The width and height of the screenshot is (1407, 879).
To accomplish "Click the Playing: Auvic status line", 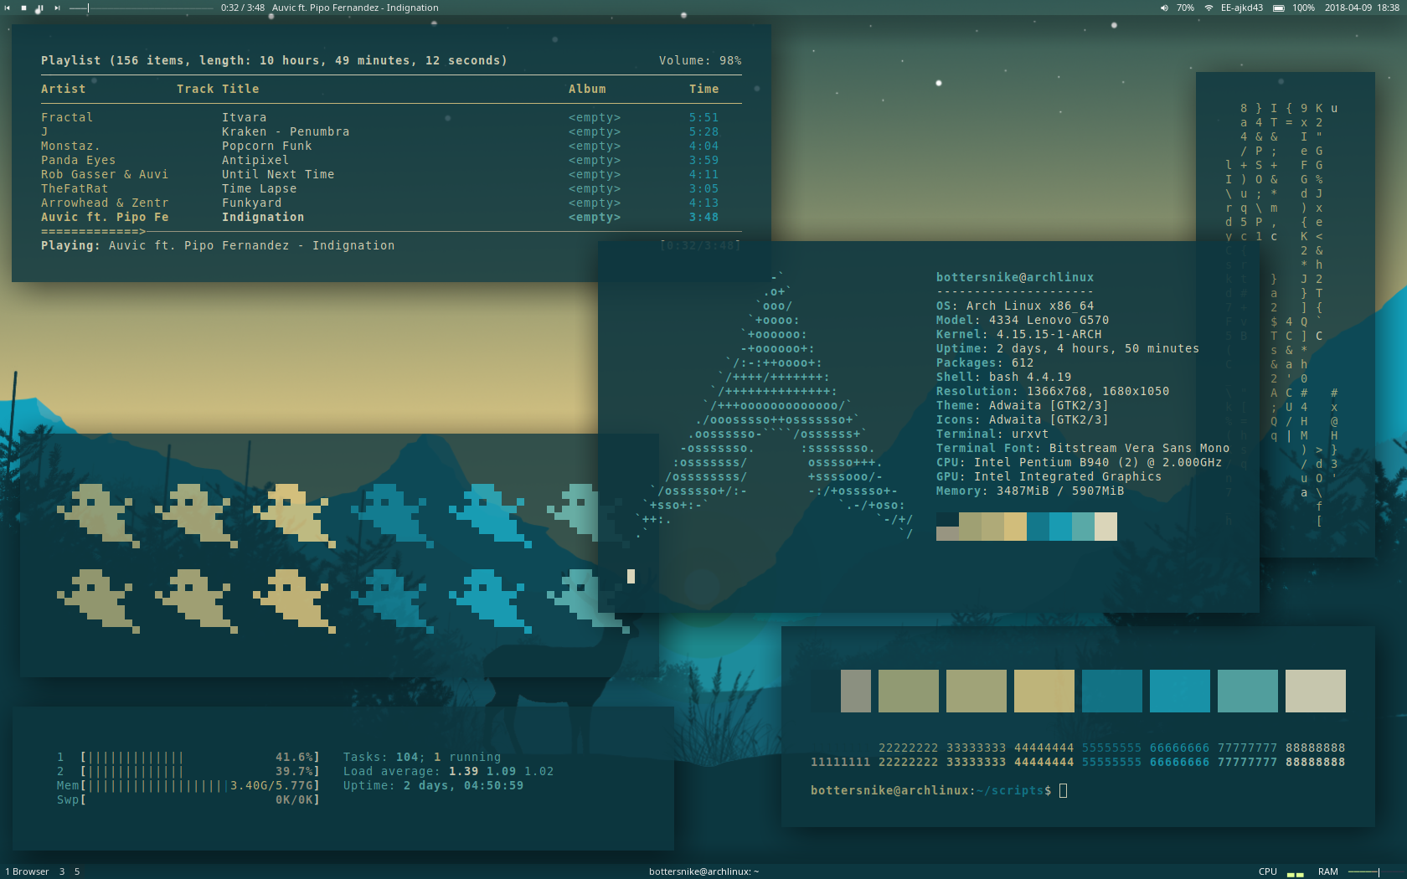I will click(218, 245).
